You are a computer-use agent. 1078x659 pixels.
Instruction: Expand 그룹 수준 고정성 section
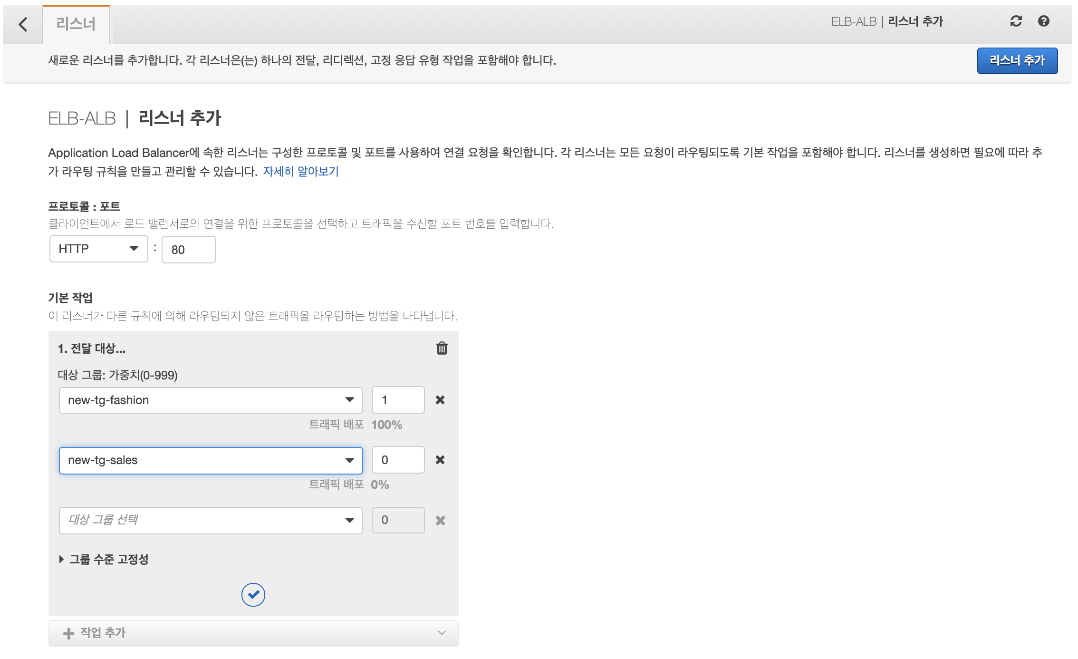(104, 559)
